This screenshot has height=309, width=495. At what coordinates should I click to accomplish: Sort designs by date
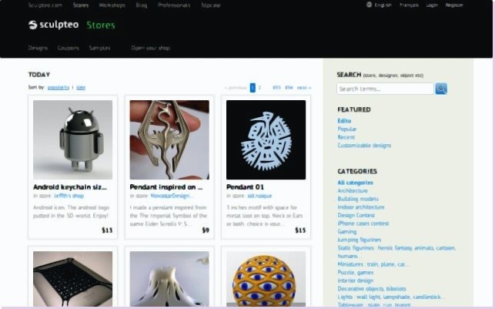pyautogui.click(x=81, y=88)
